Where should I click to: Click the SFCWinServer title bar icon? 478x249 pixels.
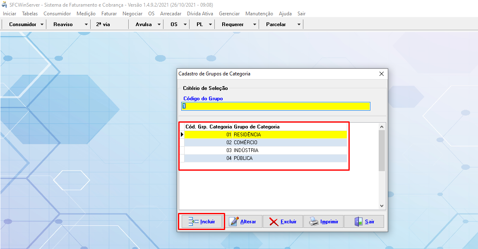[5, 5]
